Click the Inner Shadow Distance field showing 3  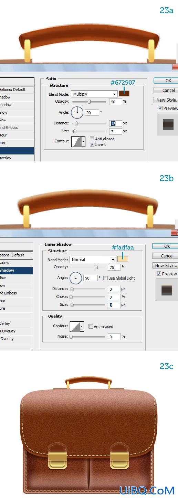(x=115, y=289)
